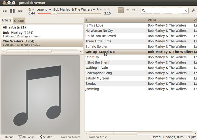
Task: Switch to the Queue tab
Action: [x=19, y=21]
